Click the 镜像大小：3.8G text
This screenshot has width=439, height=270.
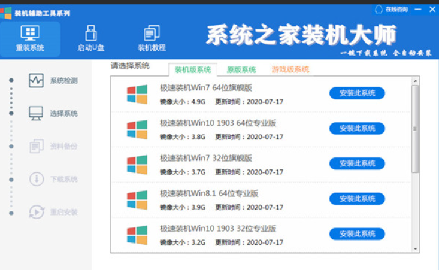click(183, 137)
